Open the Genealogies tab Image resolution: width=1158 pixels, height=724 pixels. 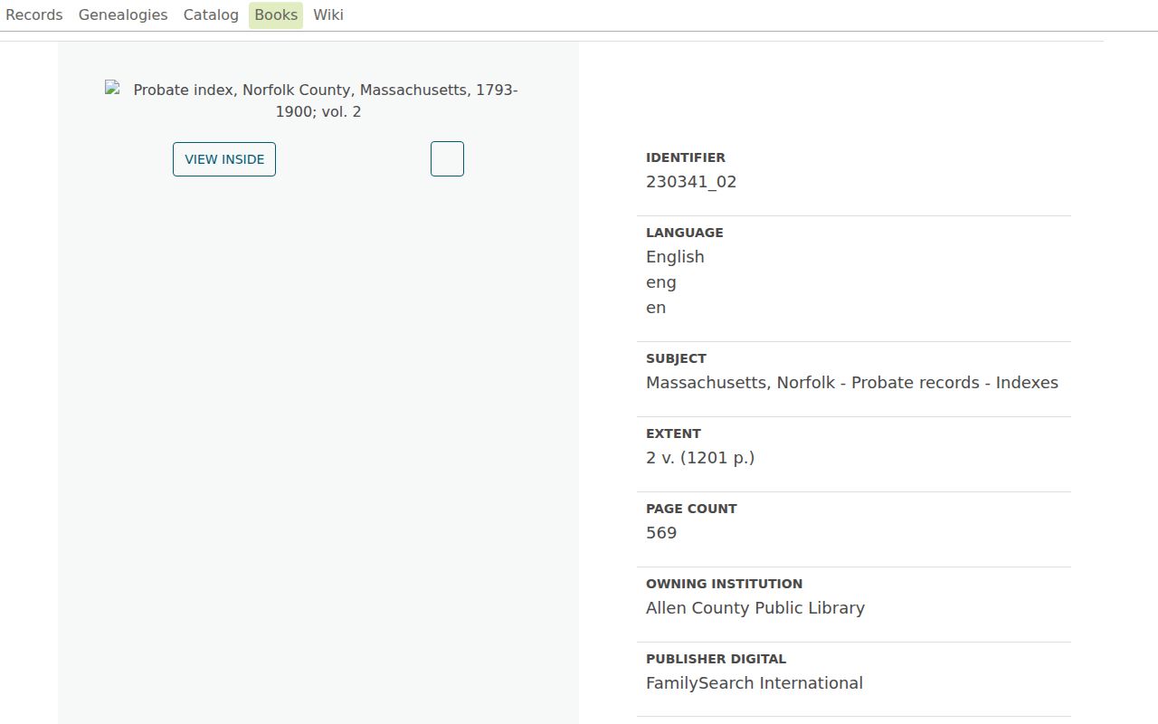123,14
